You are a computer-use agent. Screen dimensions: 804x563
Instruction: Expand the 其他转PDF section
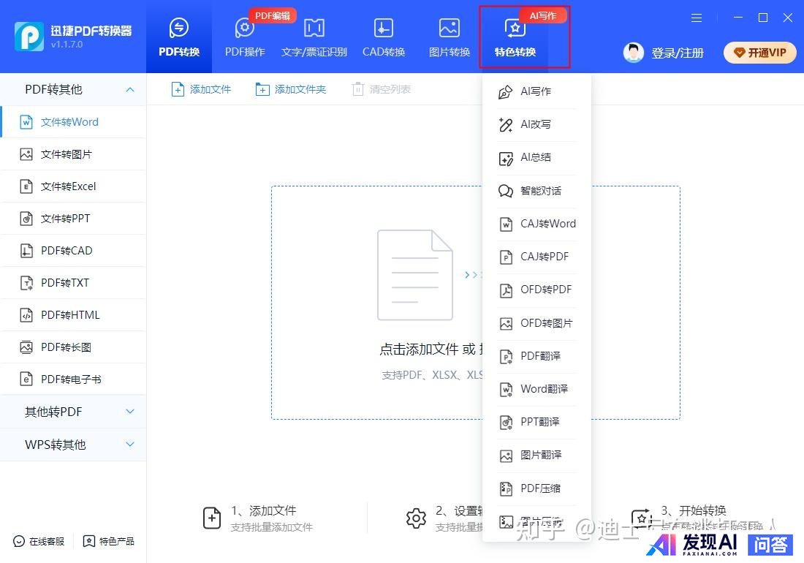coord(130,412)
